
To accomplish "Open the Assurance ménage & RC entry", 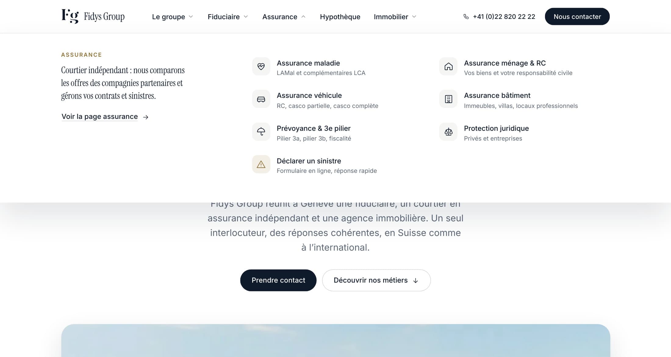I will click(506, 67).
